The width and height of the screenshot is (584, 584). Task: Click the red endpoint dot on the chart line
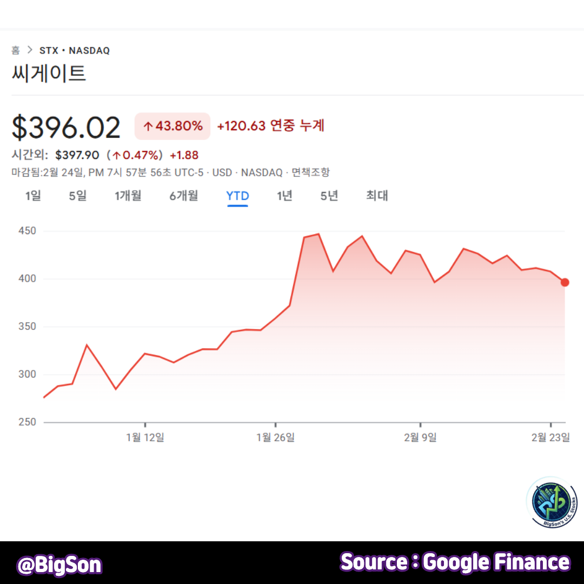tap(565, 282)
